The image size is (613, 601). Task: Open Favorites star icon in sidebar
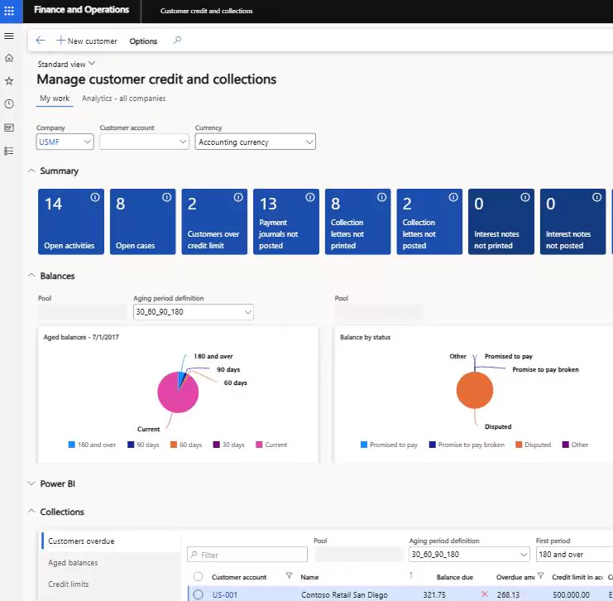9,81
